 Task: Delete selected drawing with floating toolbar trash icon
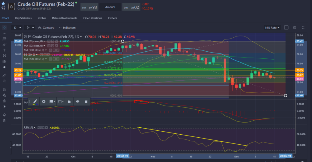[x=86, y=102]
